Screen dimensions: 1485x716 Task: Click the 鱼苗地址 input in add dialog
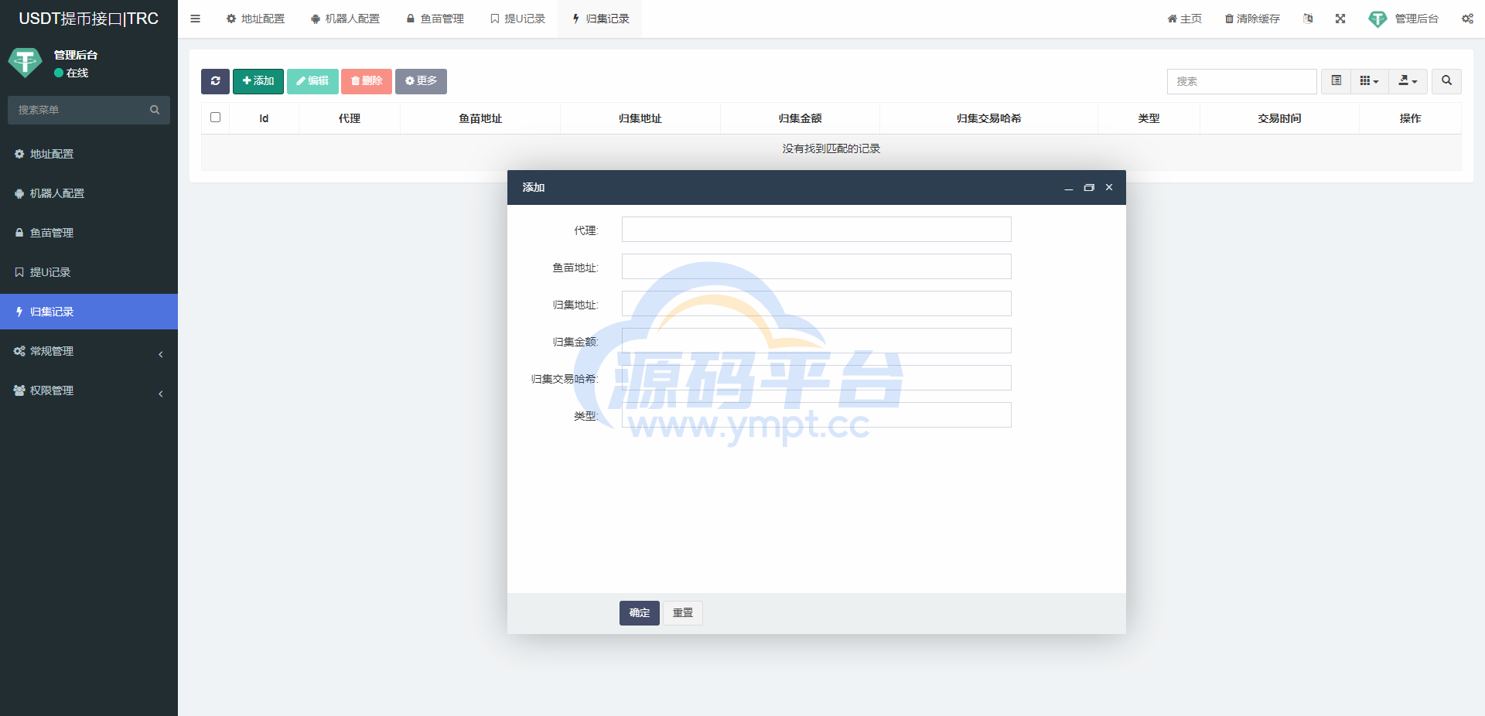pyautogui.click(x=816, y=267)
